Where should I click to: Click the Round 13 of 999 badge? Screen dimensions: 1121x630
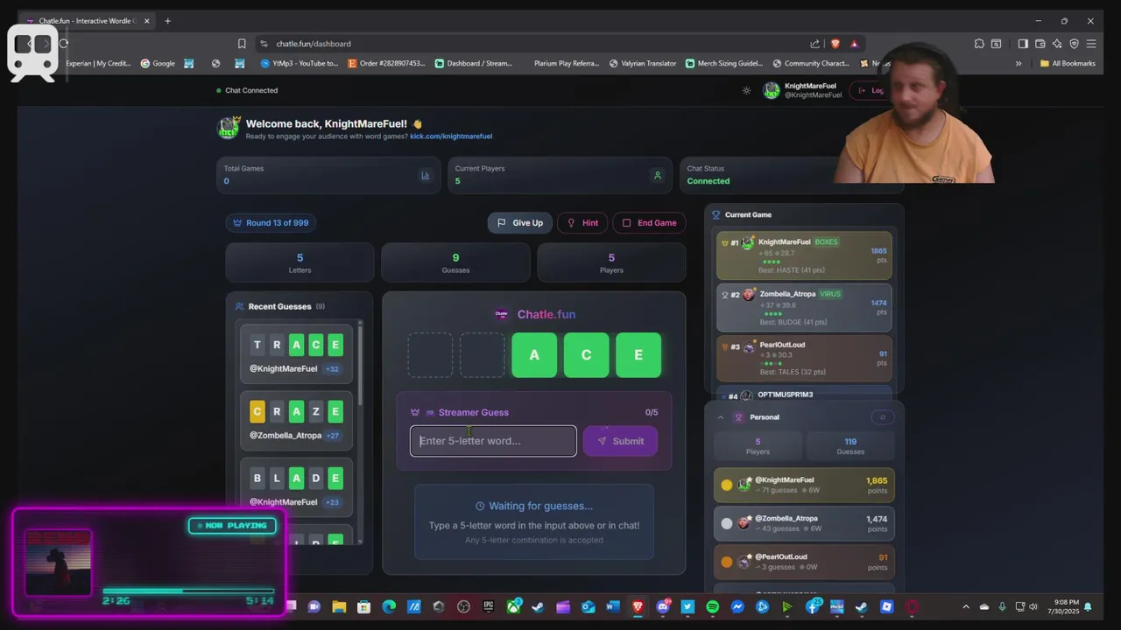click(x=271, y=223)
